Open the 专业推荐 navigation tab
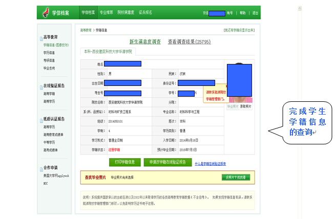Screen dimensions: 335x219 click(x=107, y=12)
